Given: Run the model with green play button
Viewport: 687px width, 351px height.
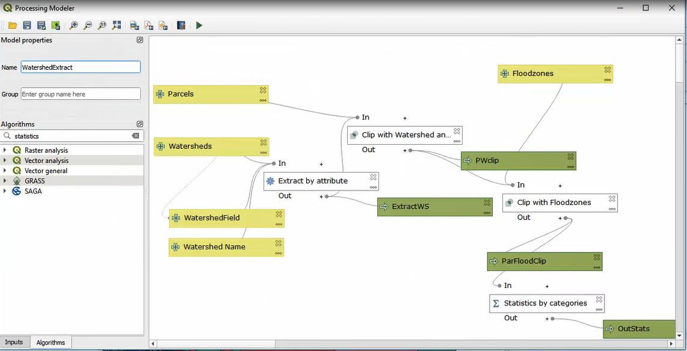Looking at the screenshot, I should pos(199,25).
